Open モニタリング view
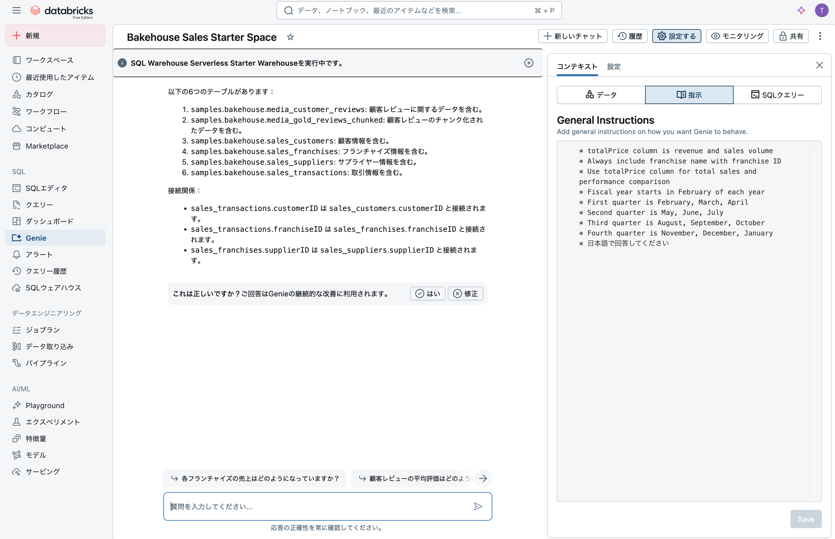Screen dimensions: 835x539 click(x=737, y=36)
